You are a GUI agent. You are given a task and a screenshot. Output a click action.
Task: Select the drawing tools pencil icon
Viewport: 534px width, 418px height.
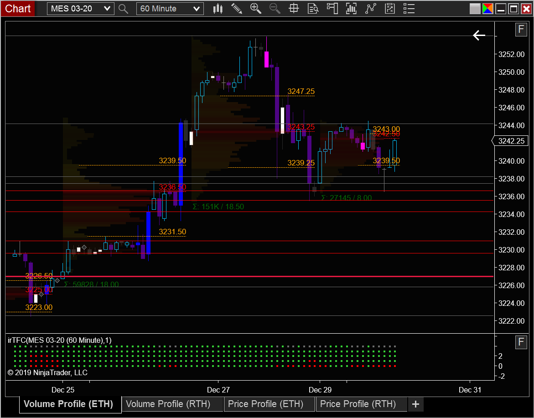point(236,9)
